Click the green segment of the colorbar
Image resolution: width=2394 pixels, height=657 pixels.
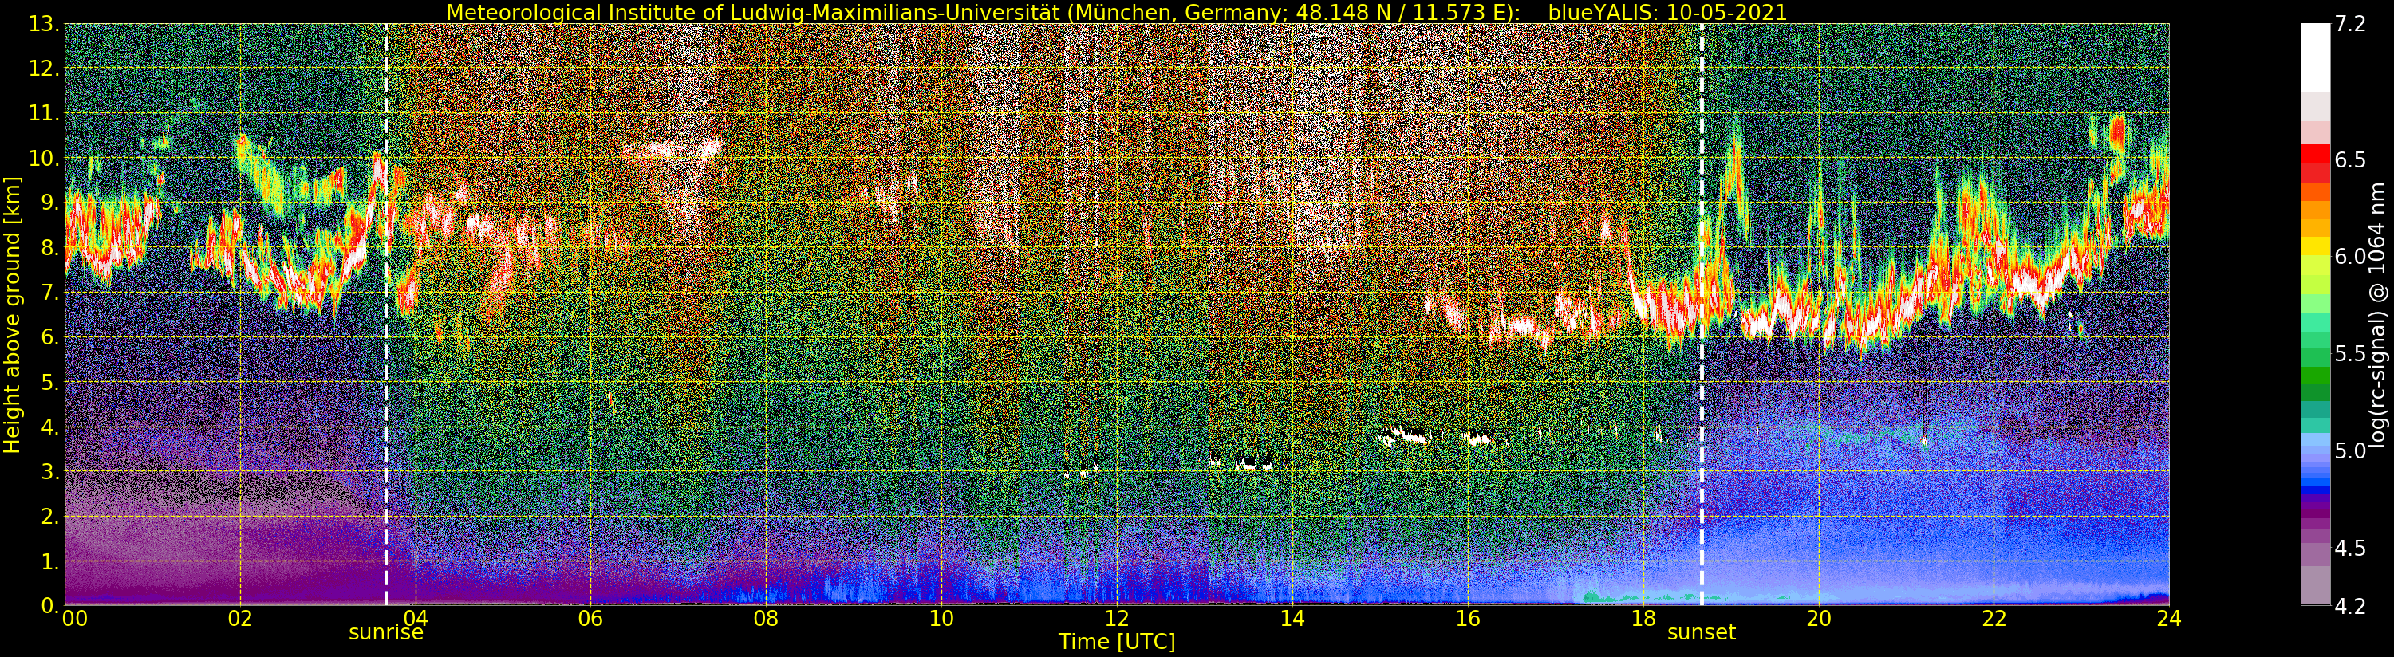(2315, 376)
